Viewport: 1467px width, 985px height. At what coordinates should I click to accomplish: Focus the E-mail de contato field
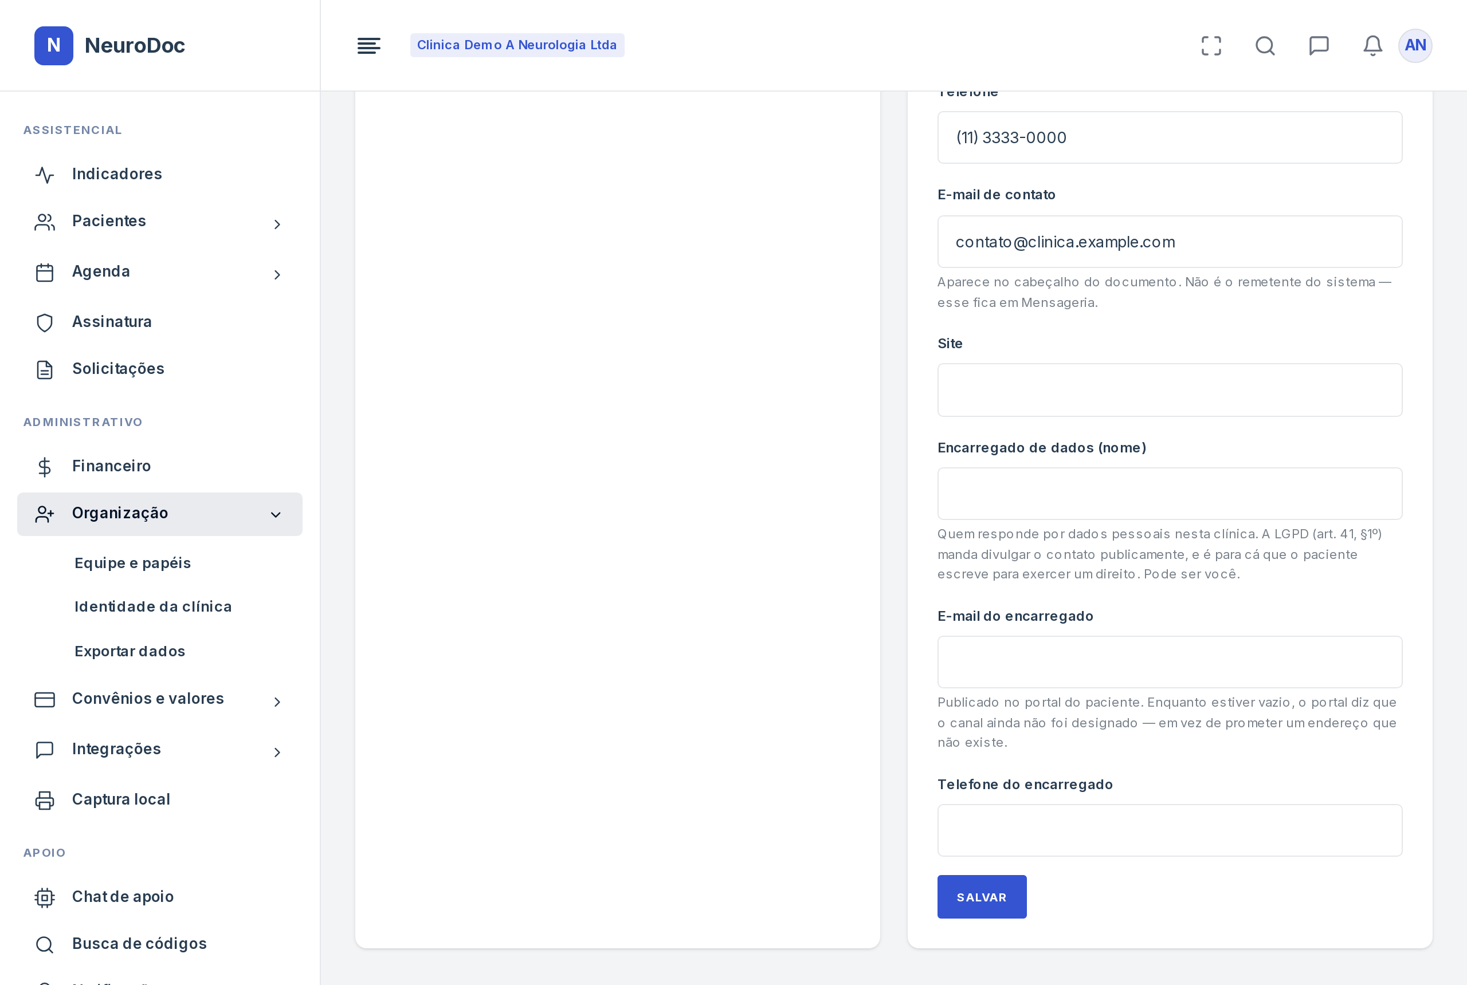pyautogui.click(x=1169, y=242)
